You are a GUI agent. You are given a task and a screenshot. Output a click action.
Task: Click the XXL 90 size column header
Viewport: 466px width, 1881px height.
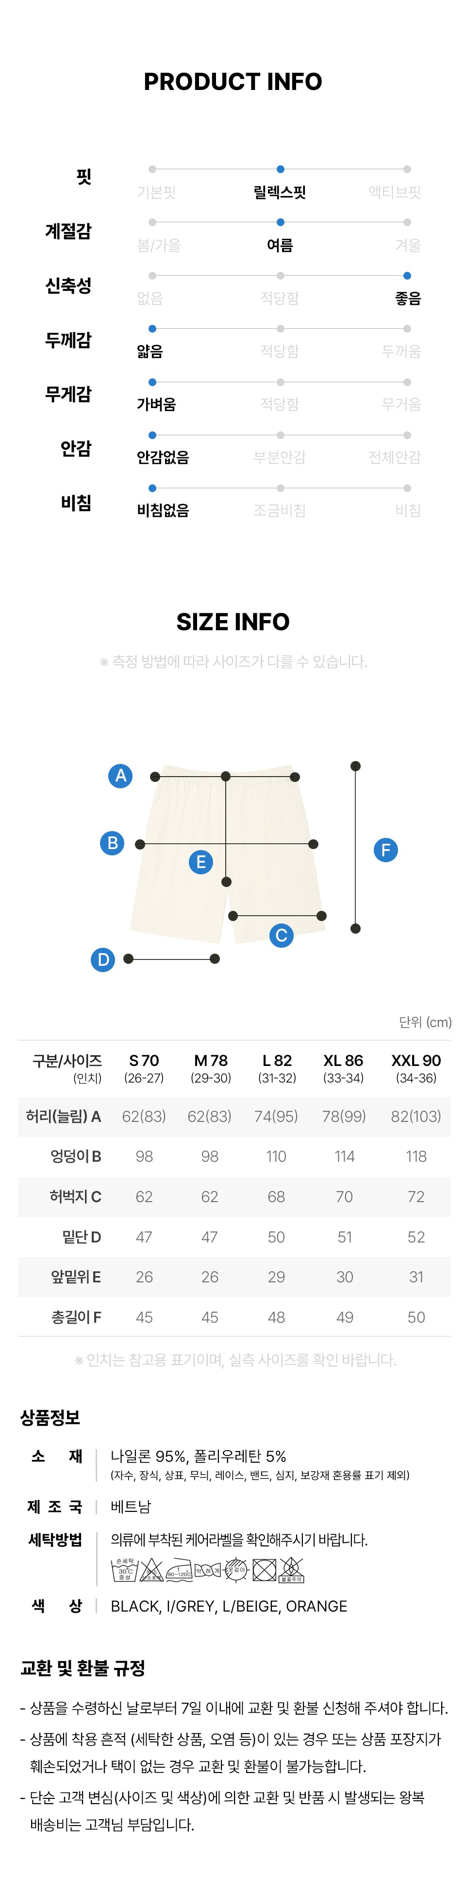click(416, 1068)
